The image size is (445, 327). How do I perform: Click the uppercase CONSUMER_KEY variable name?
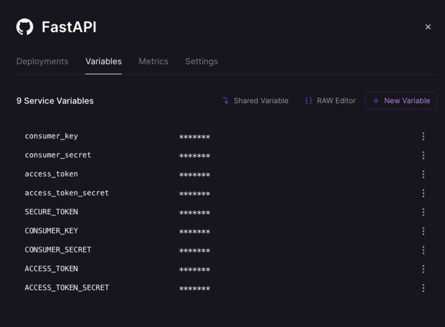tap(51, 231)
